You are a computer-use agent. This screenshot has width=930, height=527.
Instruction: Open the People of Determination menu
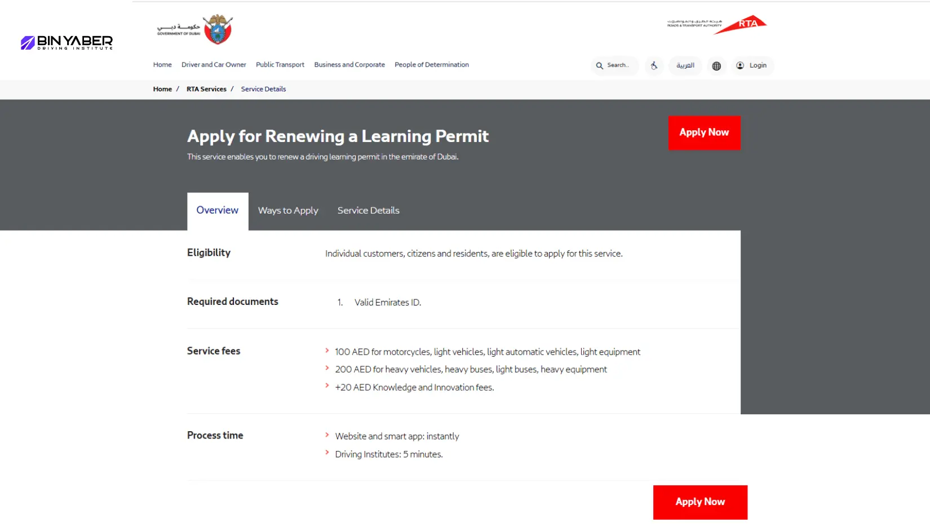click(x=432, y=65)
